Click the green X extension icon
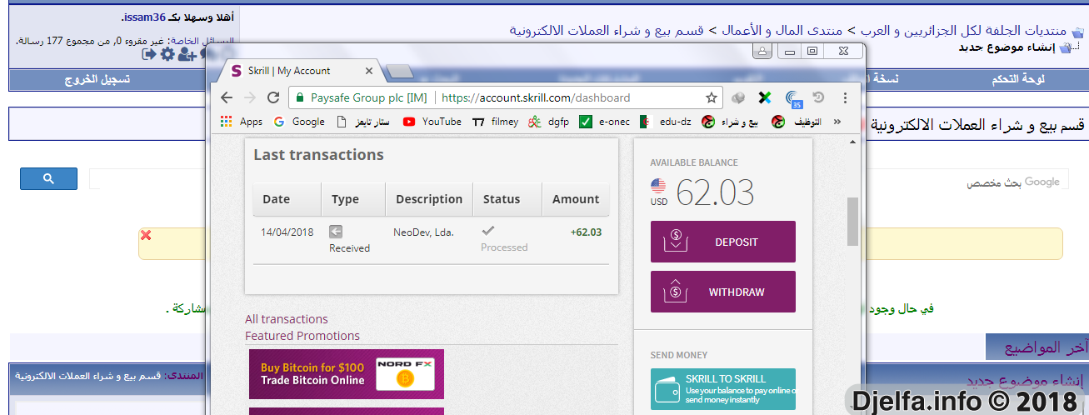 click(764, 97)
